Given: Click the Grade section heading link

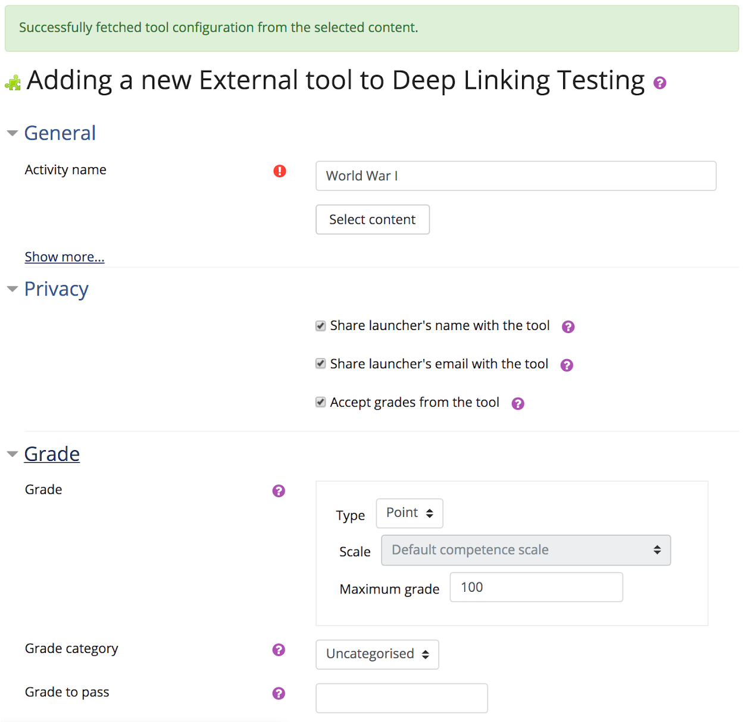Looking at the screenshot, I should pyautogui.click(x=52, y=454).
